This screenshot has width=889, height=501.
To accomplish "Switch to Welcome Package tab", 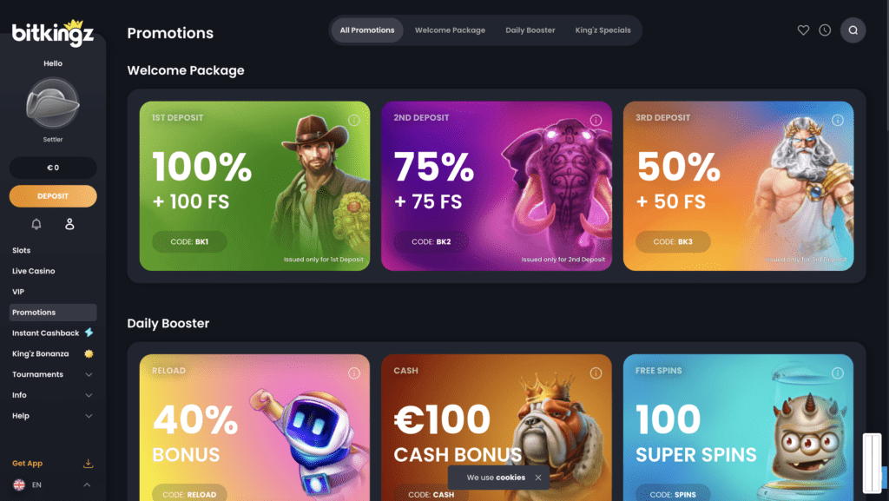I will 450,30.
